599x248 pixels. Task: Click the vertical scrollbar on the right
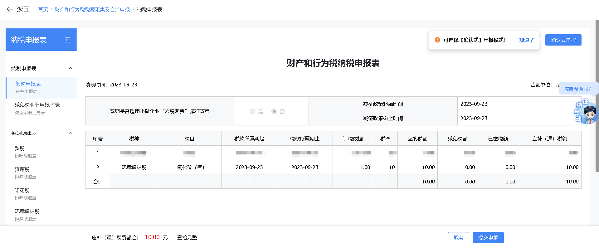pos(597,94)
